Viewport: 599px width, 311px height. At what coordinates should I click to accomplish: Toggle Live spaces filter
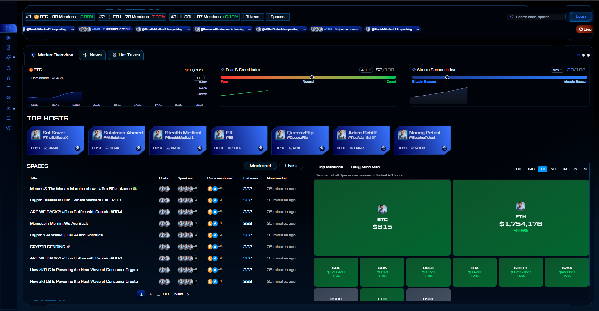(291, 166)
